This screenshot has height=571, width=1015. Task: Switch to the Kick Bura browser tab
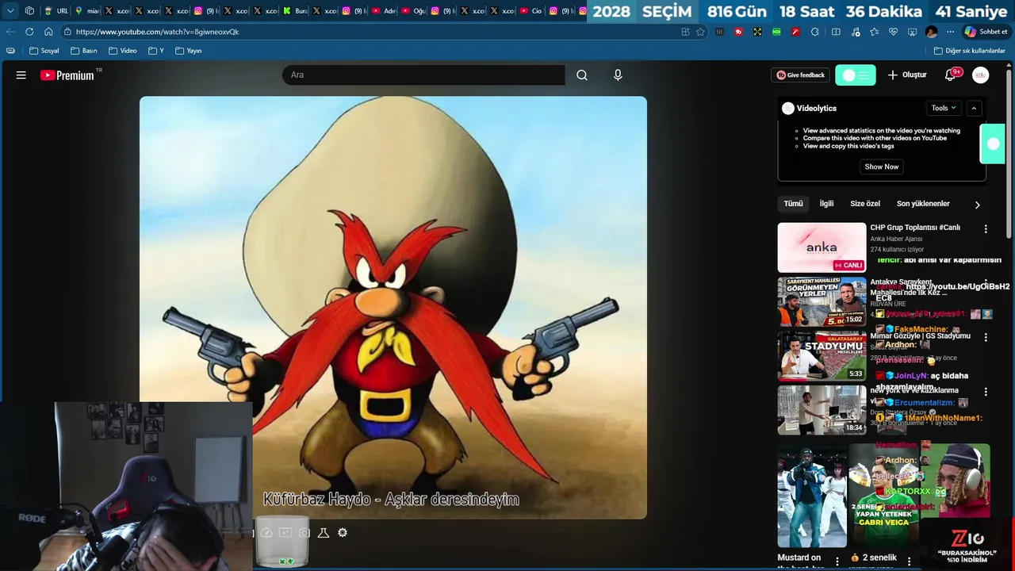click(295, 11)
